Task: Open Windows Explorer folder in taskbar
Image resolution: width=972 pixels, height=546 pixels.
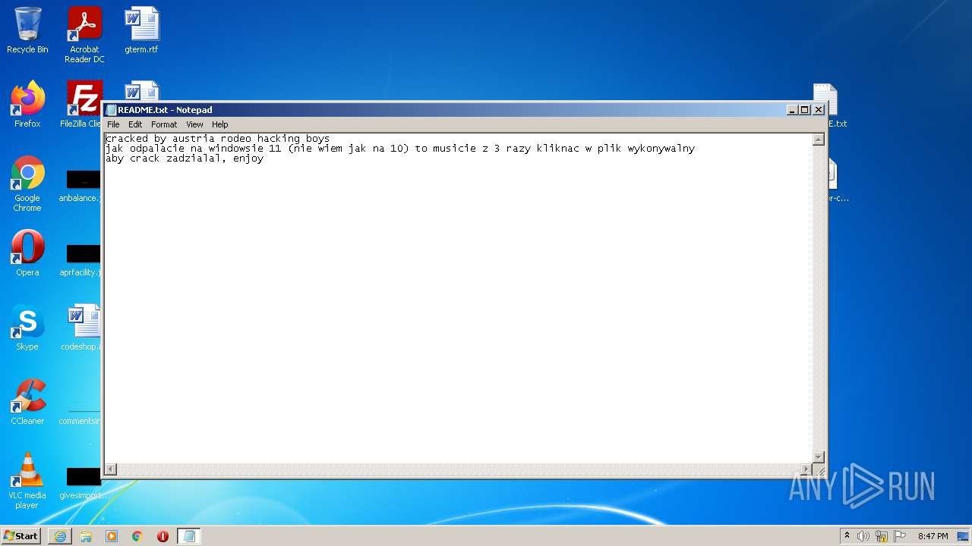Action: pyautogui.click(x=86, y=536)
